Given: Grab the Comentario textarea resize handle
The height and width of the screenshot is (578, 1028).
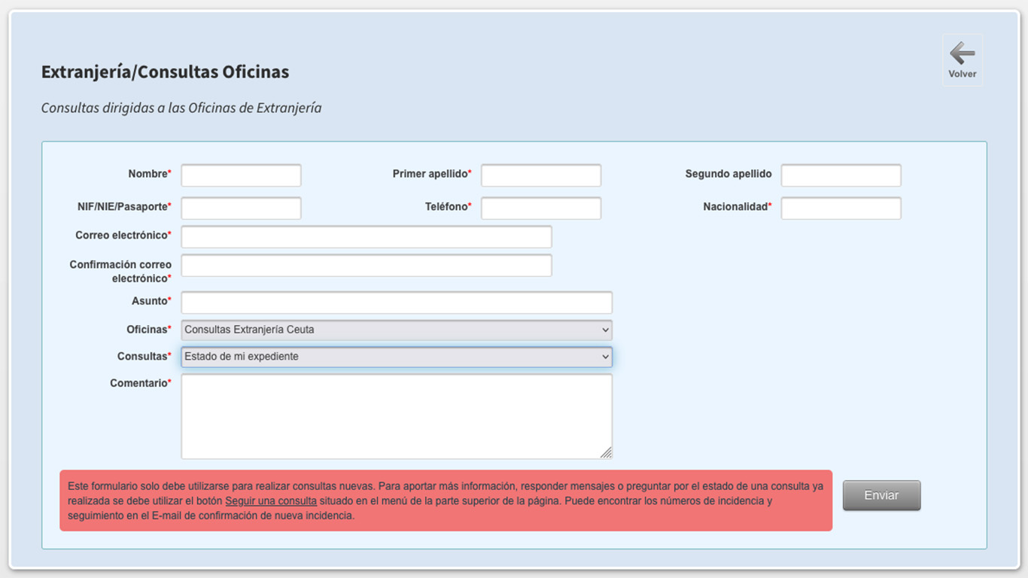Looking at the screenshot, I should (606, 452).
